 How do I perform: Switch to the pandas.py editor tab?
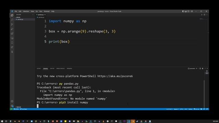[40, 15]
